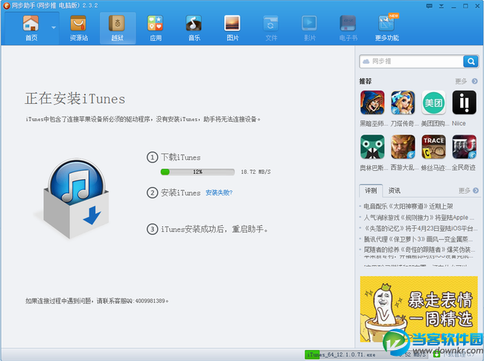Open the Niice app icon

464,103
